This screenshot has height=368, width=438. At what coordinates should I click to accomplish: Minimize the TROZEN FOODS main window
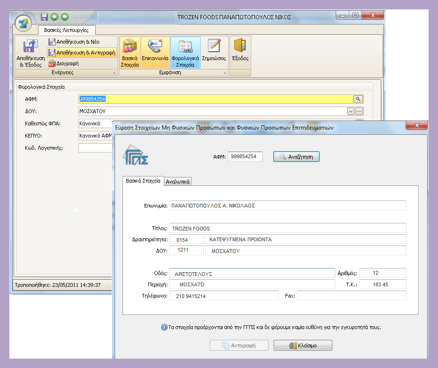pos(343,15)
